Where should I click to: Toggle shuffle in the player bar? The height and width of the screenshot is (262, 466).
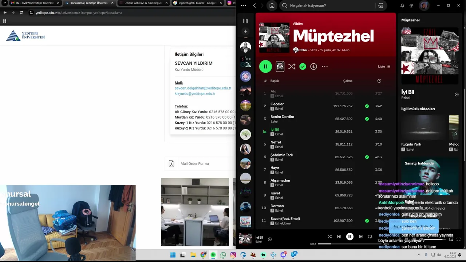329,237
